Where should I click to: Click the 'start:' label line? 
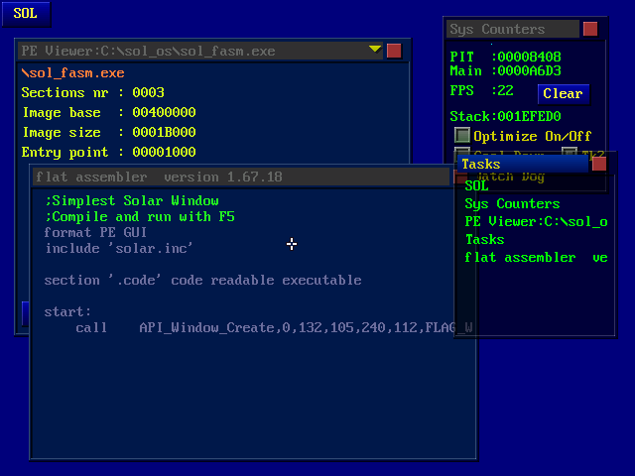tap(67, 311)
